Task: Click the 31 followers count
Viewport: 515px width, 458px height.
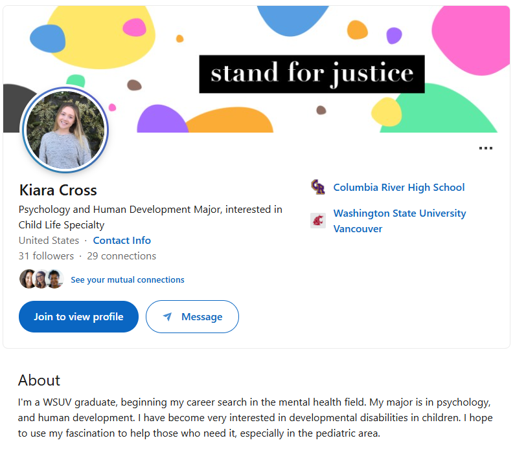Action: 46,256
